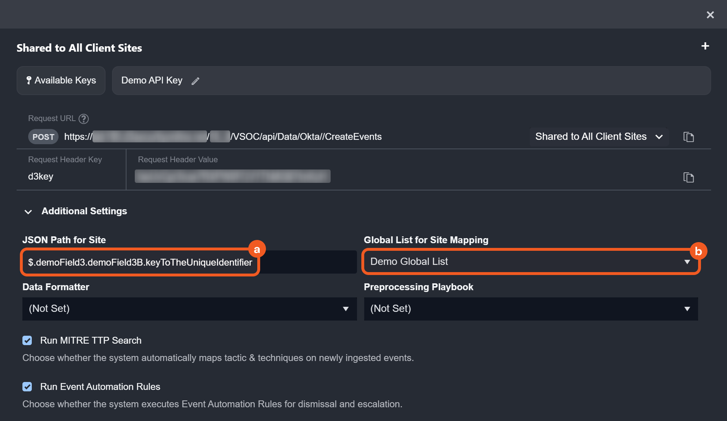Image resolution: width=727 pixels, height=421 pixels.
Task: Uncheck Run MITRE TTP Search checkbox
Action: pos(27,340)
